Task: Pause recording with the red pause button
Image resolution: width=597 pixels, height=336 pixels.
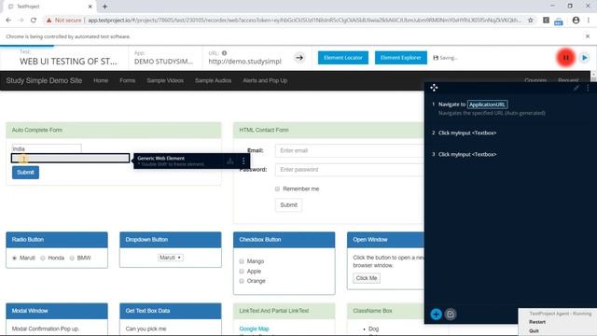Action: click(x=565, y=58)
